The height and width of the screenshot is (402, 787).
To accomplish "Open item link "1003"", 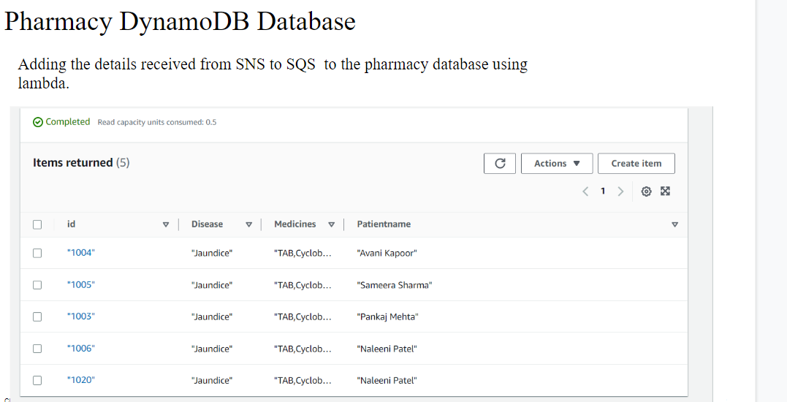I will point(81,316).
